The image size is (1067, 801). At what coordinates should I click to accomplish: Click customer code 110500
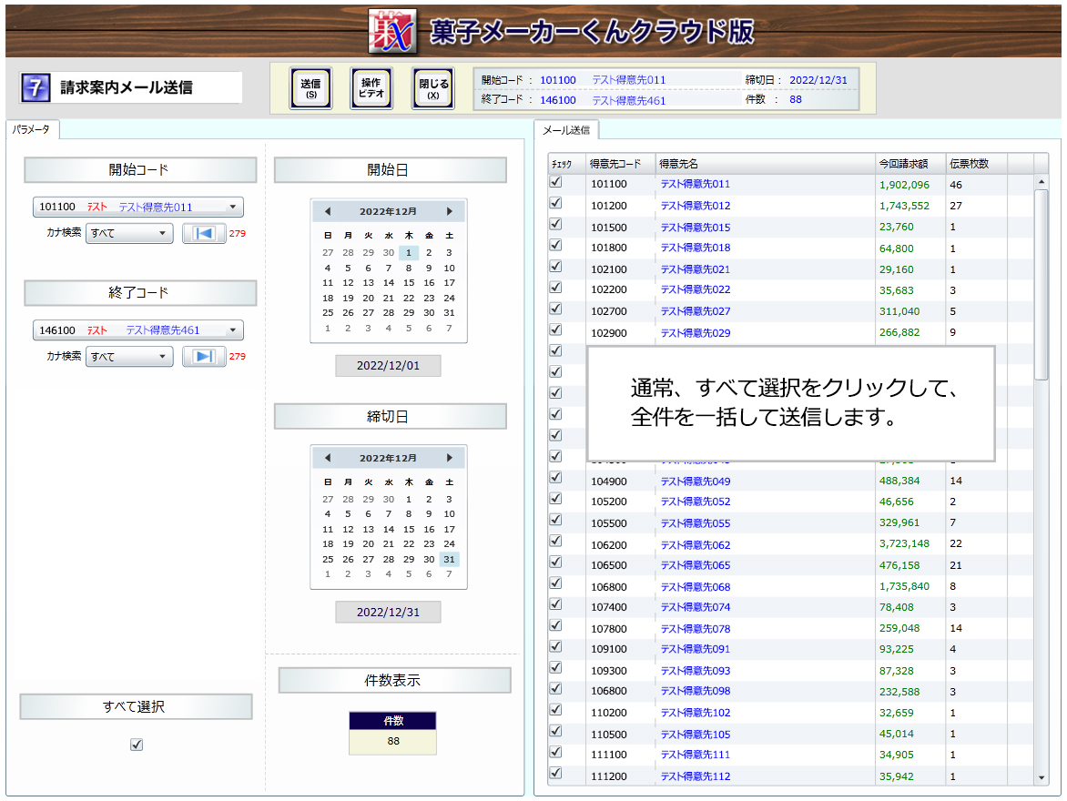(x=609, y=735)
